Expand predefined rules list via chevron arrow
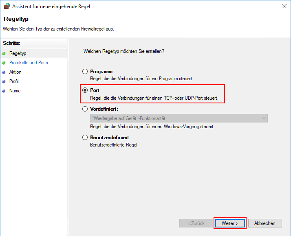This screenshot has width=291, height=236. point(264,118)
